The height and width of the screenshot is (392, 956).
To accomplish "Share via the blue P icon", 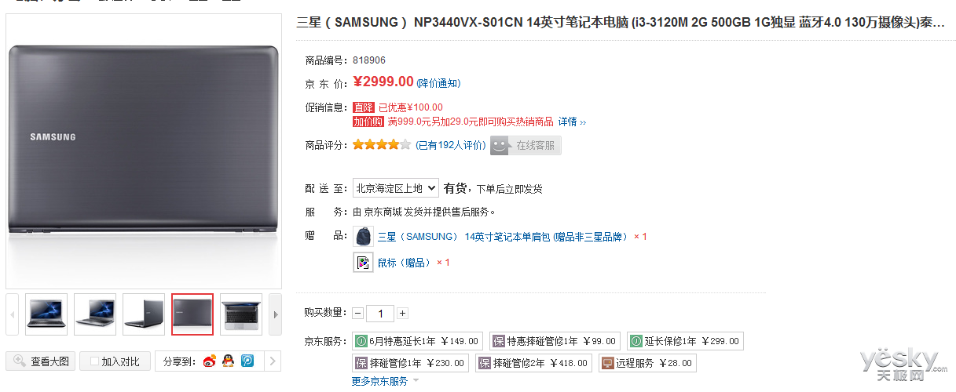I will point(247,361).
